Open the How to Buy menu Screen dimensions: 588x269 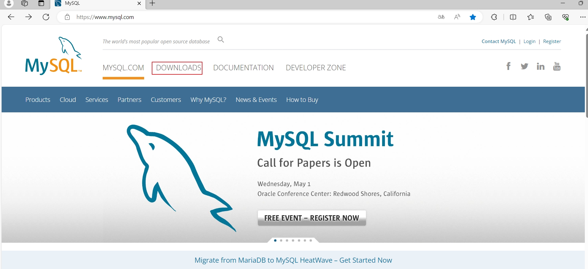302,100
